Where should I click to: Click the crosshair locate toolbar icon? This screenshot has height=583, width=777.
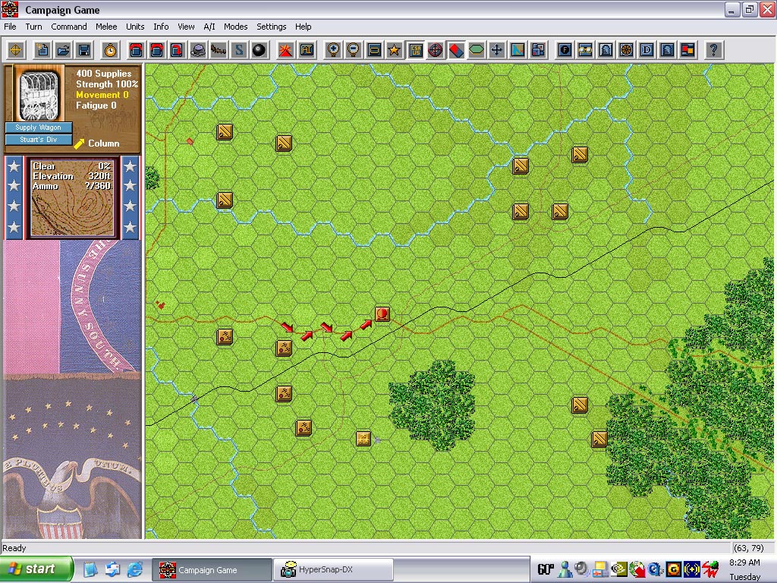pos(16,50)
